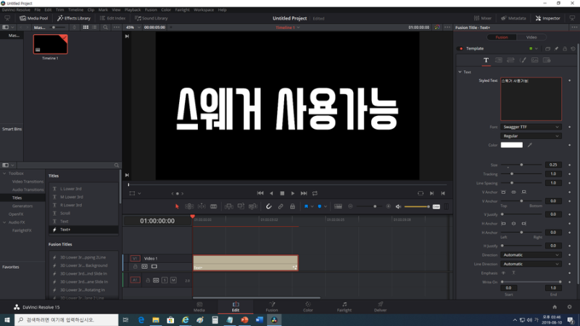Screen dimensions: 580x326
Task: Play the timeline forward
Action: pos(293,193)
